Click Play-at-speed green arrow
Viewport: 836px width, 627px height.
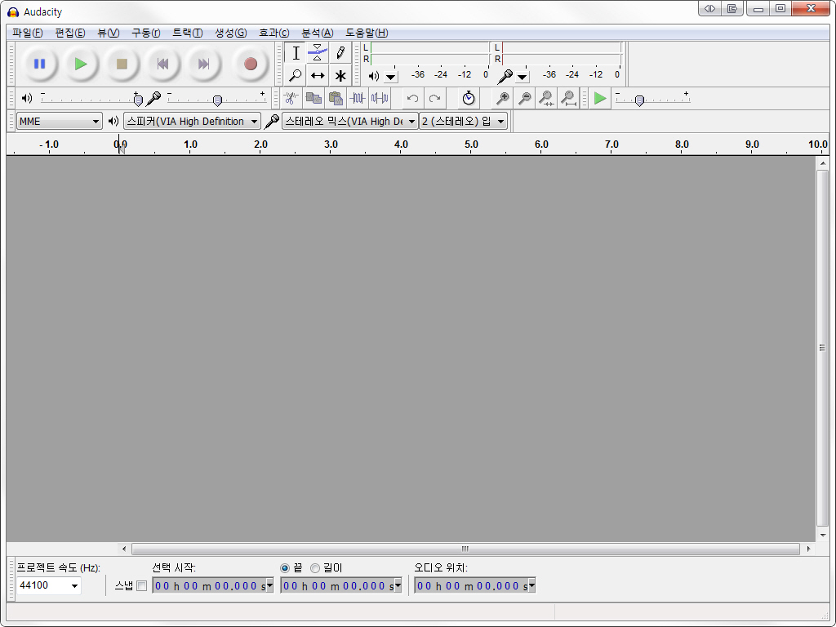click(600, 98)
